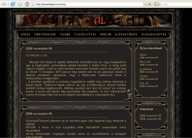The image size is (192, 138).
Task: Focus the Google search input field
Action: 176,4
